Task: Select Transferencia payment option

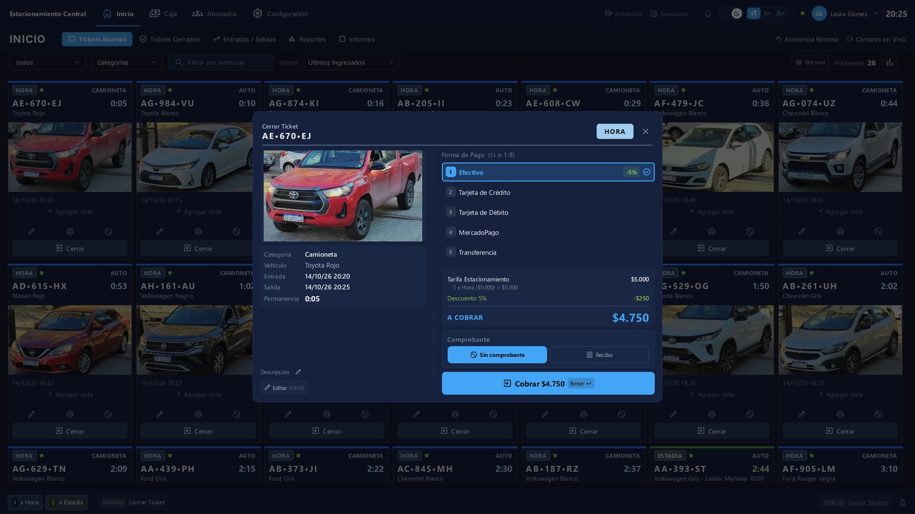Action: pos(548,252)
